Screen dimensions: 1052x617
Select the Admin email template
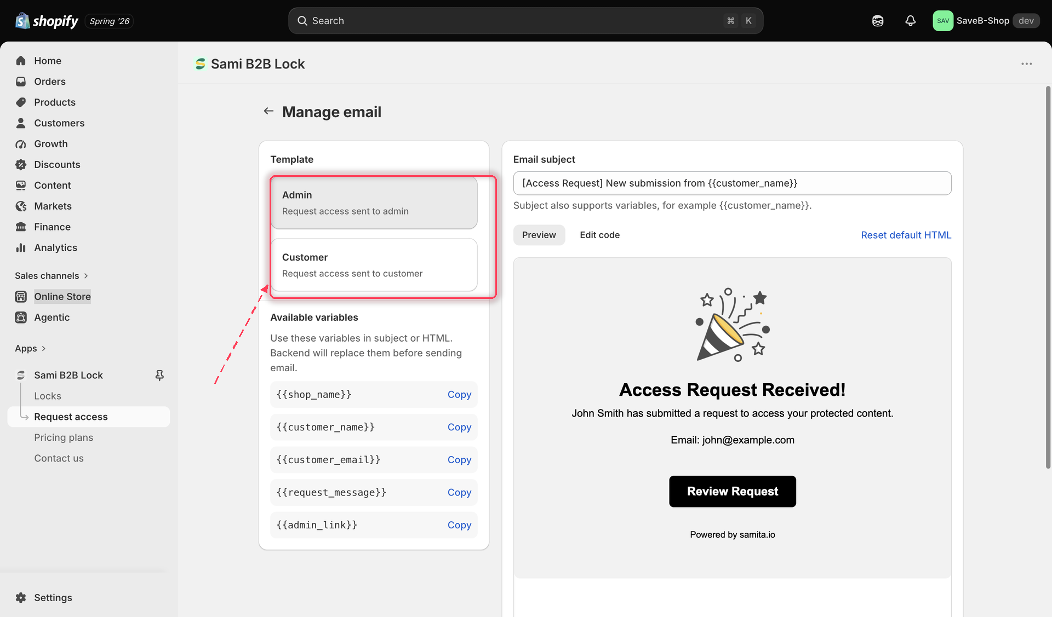click(374, 203)
